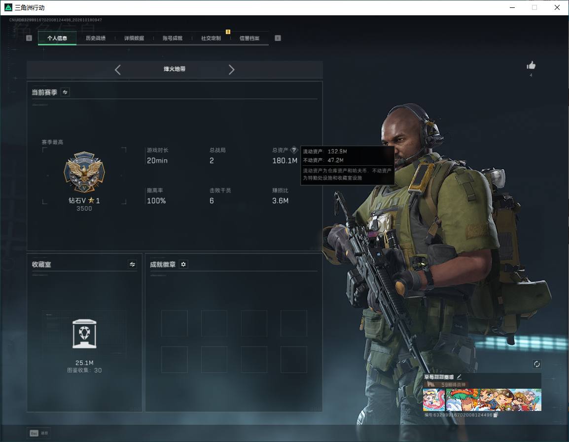Click the cartoon banner name card
This screenshot has height=442, width=569.
click(494, 400)
